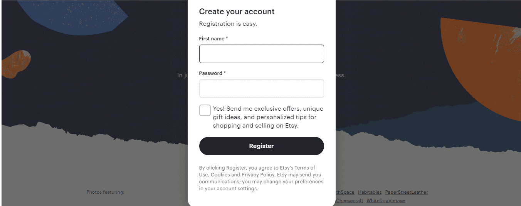Viewport: 521px width, 206px height.
Task: Click the 'Create your account' heading
Action: pos(237,12)
